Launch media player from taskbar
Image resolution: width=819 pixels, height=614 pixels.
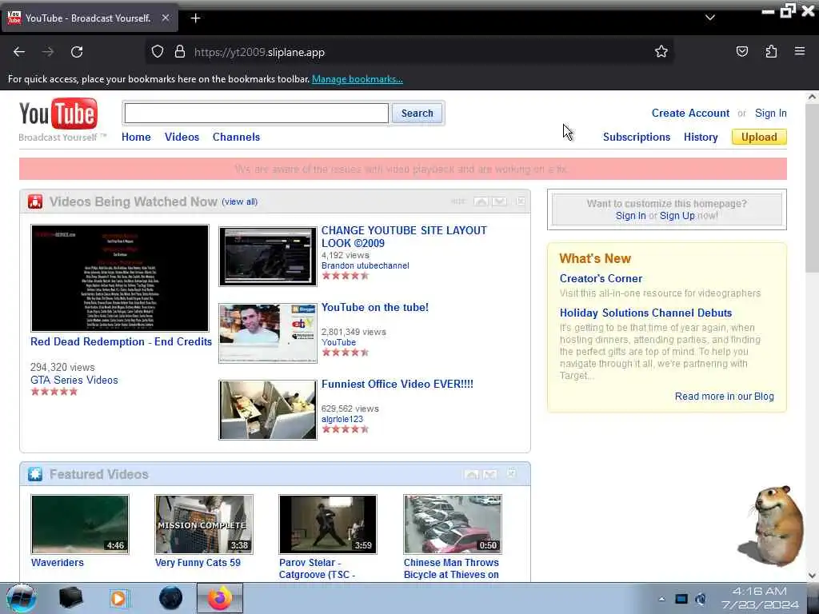(118, 598)
